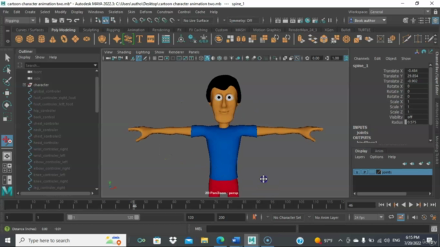Open the Channels menu in Channel Box
This screenshot has height=247, width=440.
pyautogui.click(x=362, y=58)
